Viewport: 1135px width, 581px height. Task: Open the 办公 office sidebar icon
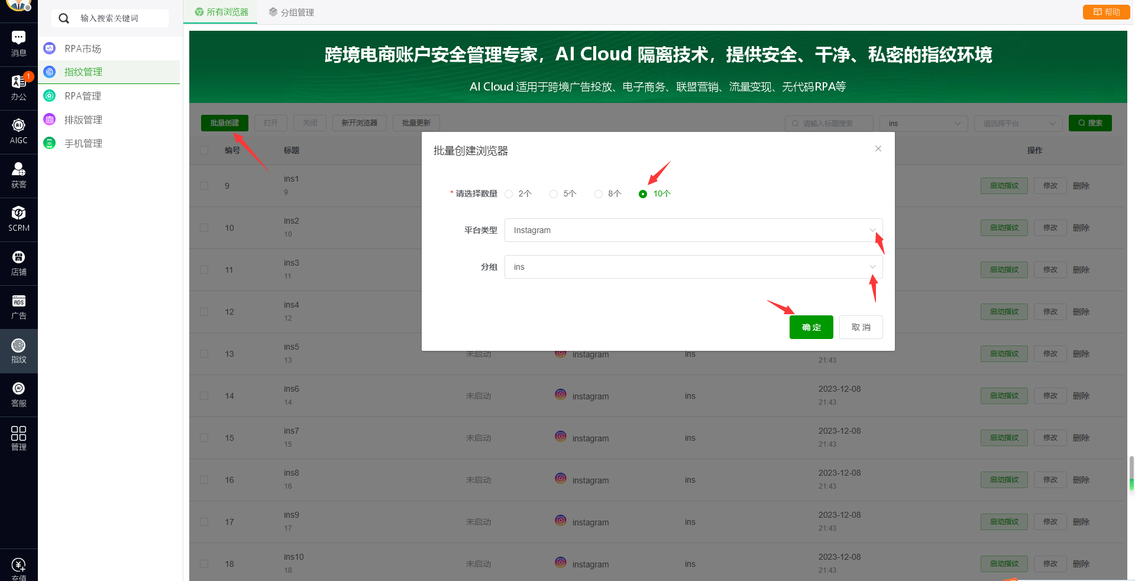pos(19,88)
